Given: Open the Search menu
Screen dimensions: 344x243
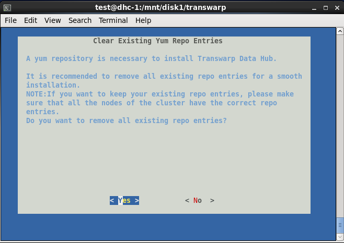Looking at the screenshot, I should (x=80, y=20).
